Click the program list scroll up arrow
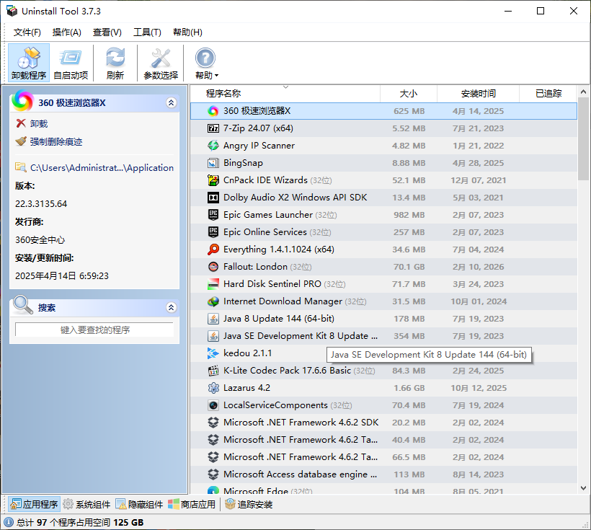Image resolution: width=591 pixels, height=530 pixels. pyautogui.click(x=584, y=92)
